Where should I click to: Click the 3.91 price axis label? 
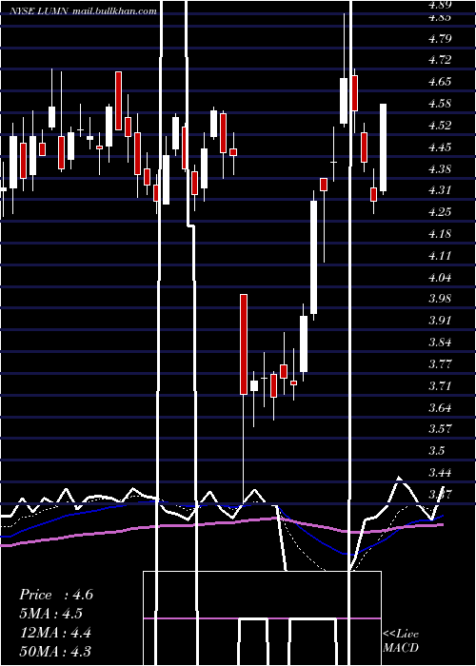pyautogui.click(x=440, y=321)
